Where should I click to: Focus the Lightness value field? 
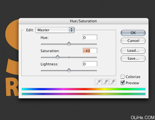(90, 64)
